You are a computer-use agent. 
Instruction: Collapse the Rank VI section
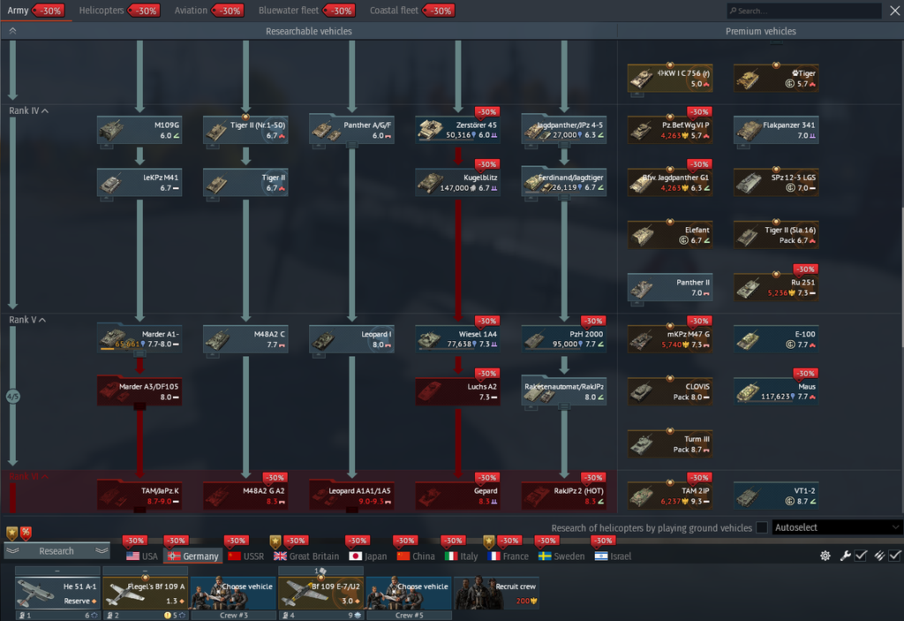(29, 477)
